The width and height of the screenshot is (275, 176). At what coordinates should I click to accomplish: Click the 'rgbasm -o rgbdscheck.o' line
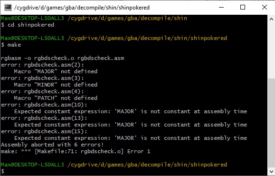click(x=62, y=58)
